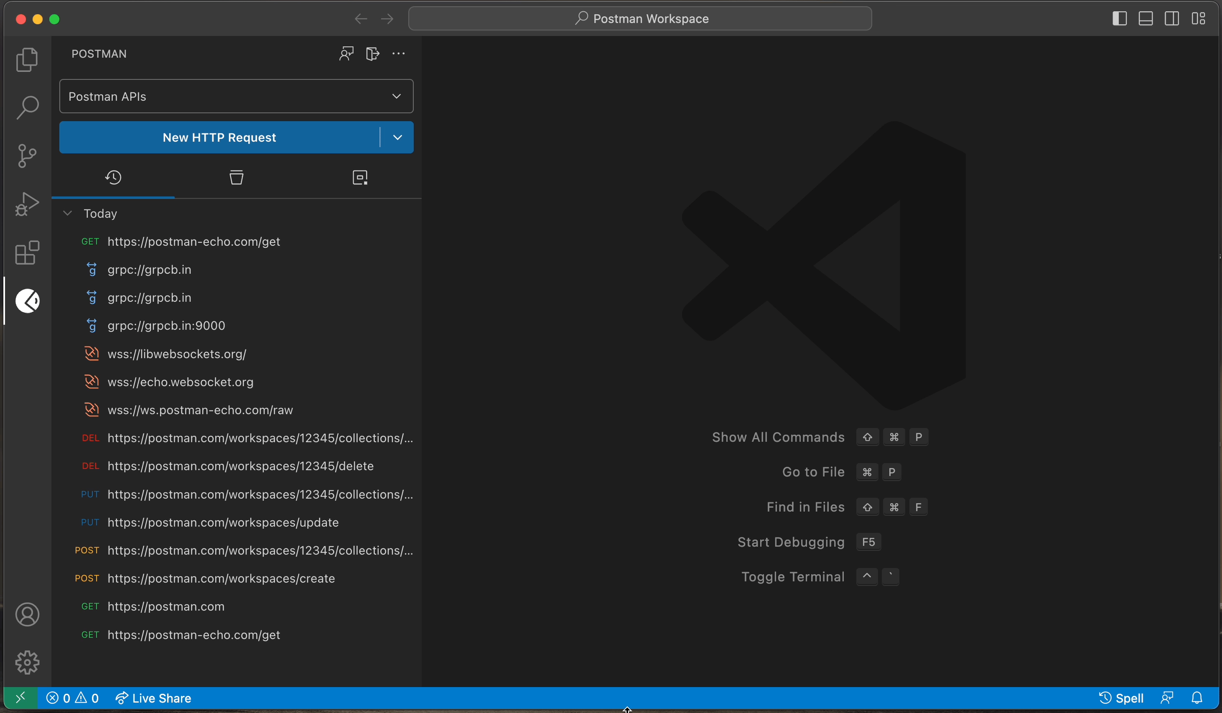
Task: Click the Spell status bar item
Action: tap(1120, 698)
